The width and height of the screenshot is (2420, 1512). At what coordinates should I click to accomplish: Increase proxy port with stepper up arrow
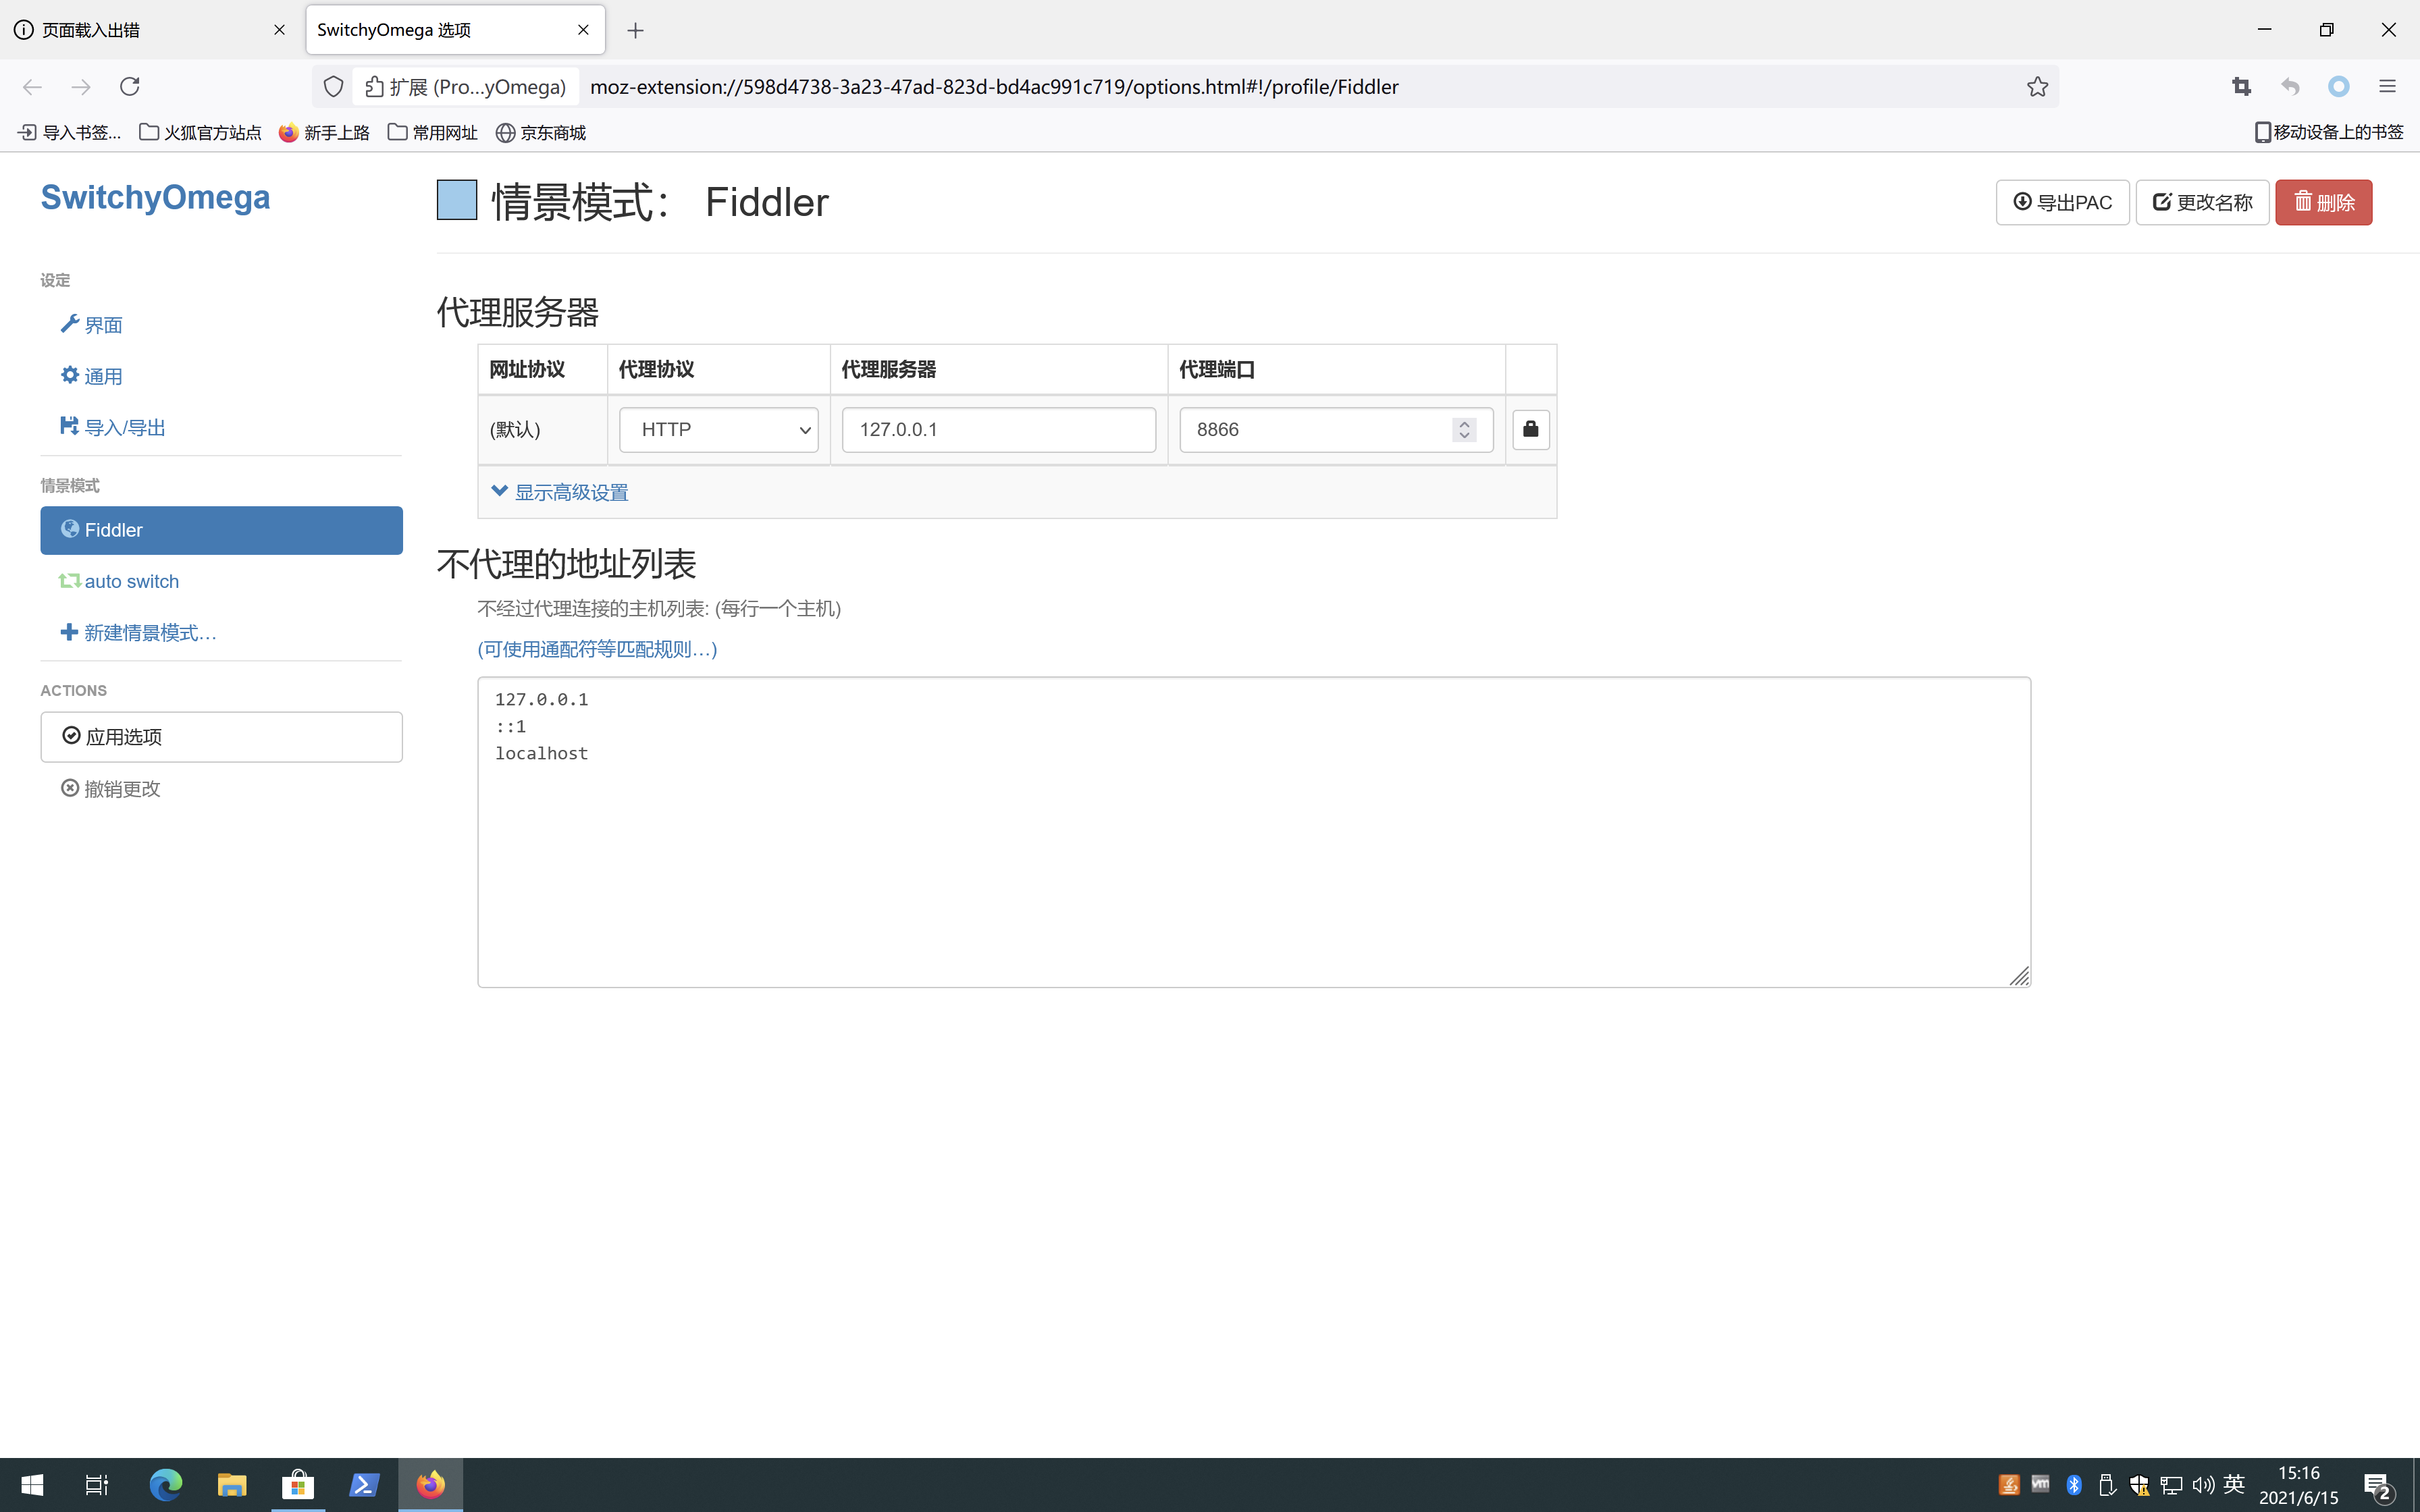click(1464, 423)
